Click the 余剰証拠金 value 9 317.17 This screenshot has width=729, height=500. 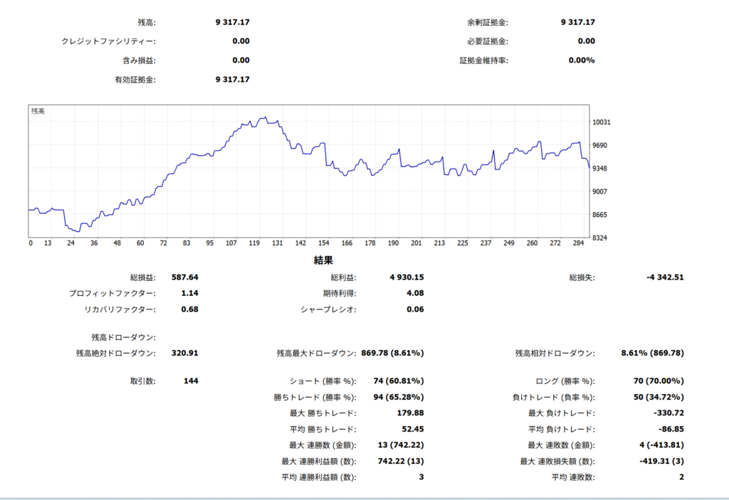pyautogui.click(x=577, y=22)
